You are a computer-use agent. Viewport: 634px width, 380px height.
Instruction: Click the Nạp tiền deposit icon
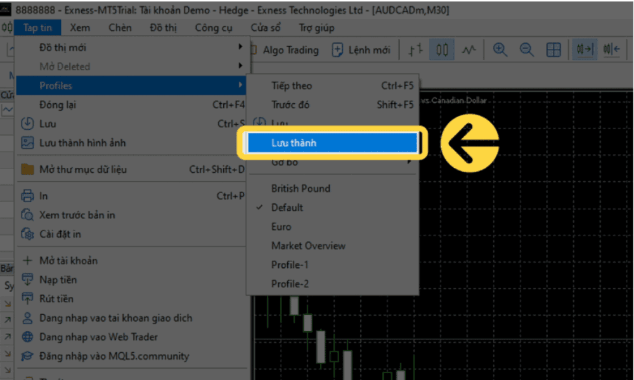[27, 279]
